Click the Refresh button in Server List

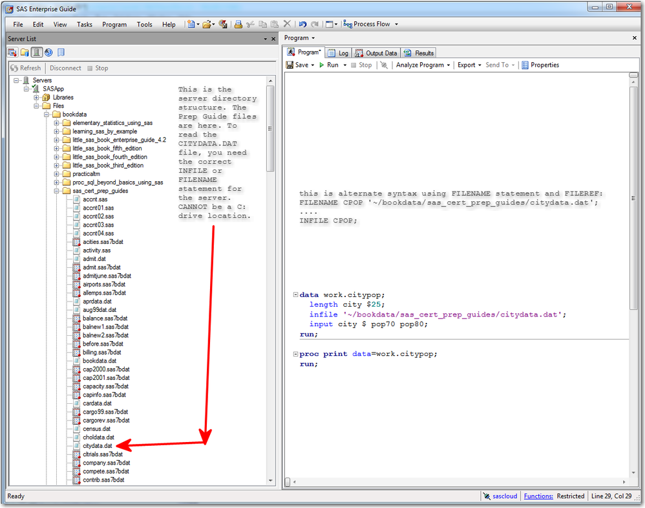click(x=26, y=68)
